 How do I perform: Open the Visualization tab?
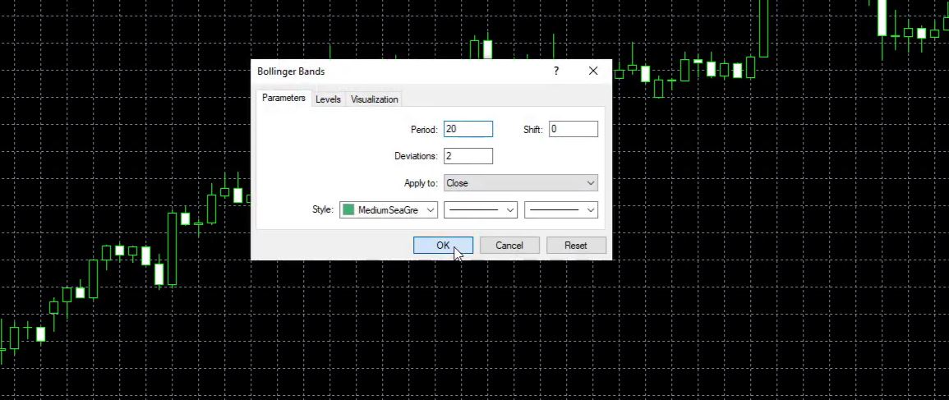(374, 99)
